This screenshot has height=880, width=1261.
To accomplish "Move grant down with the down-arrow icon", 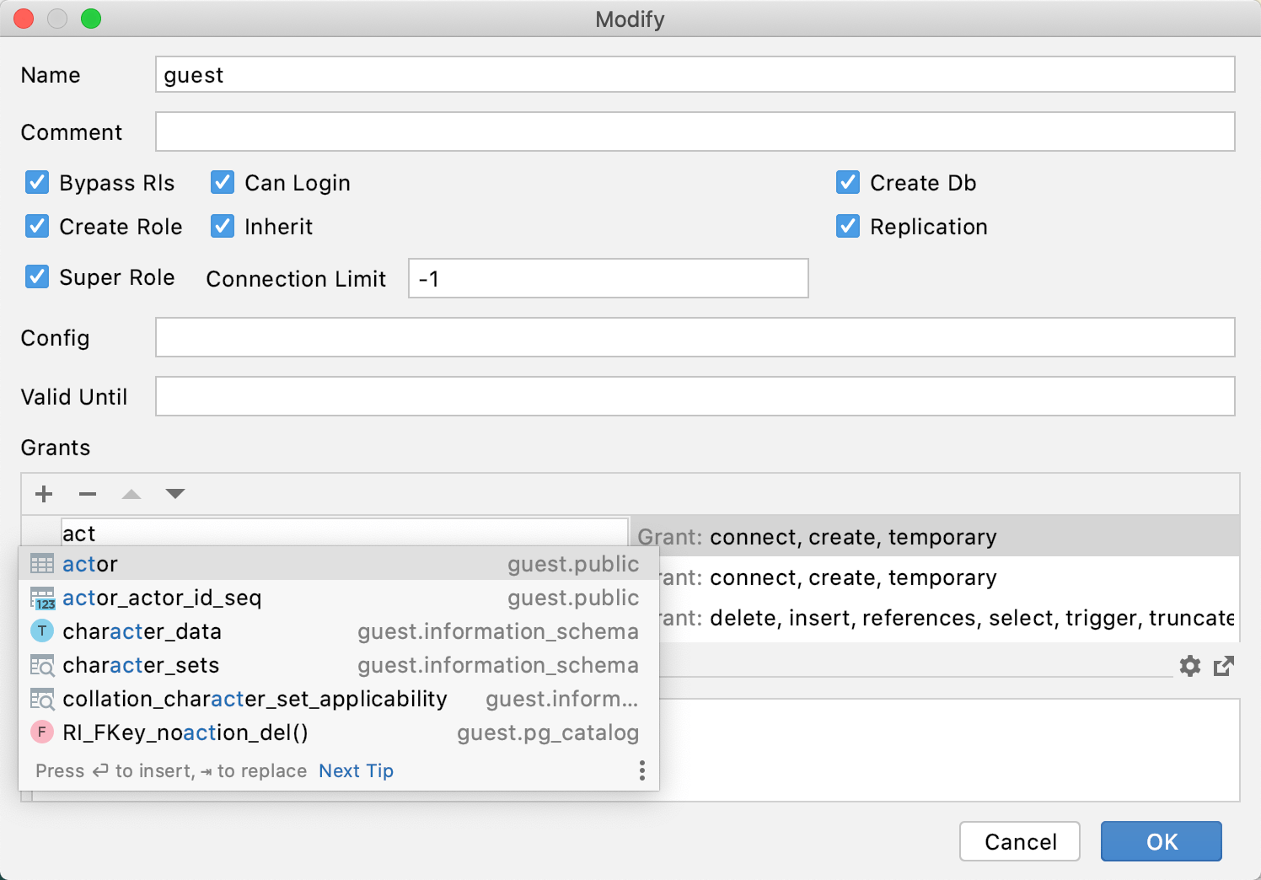I will 174,494.
